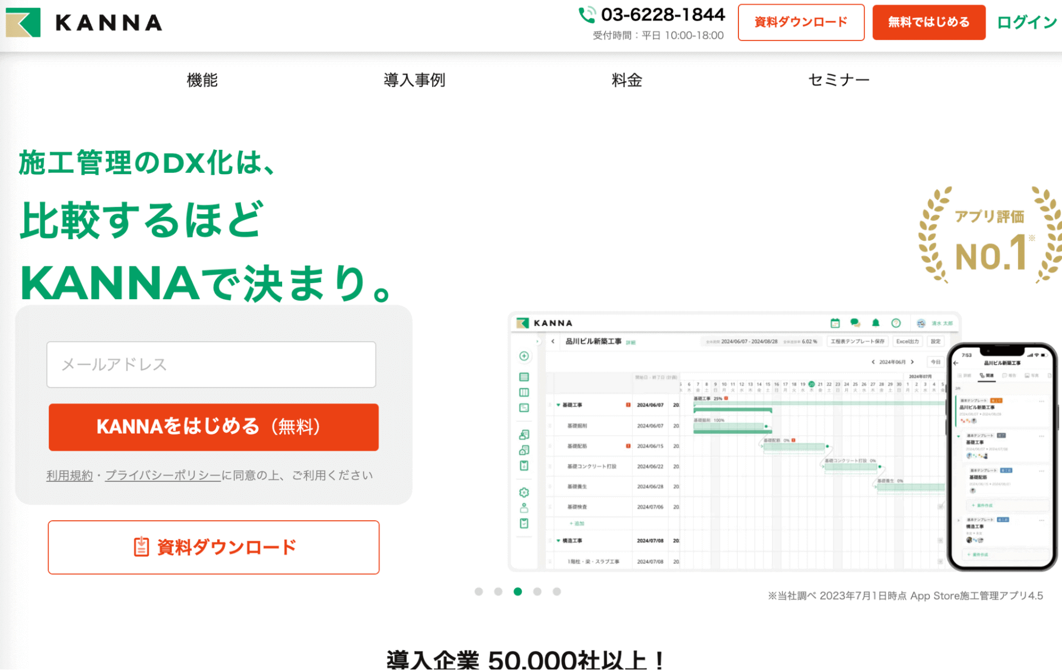The image size is (1062, 670).
Task: Click back chevron beside 品川ビル新築工事 title
Action: (x=553, y=341)
